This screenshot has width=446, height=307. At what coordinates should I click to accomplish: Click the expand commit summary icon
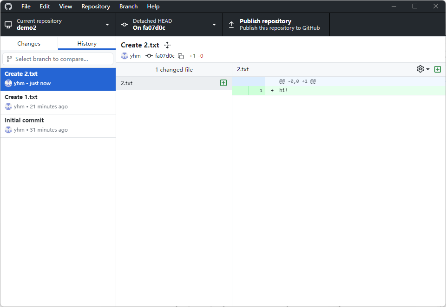click(x=167, y=45)
